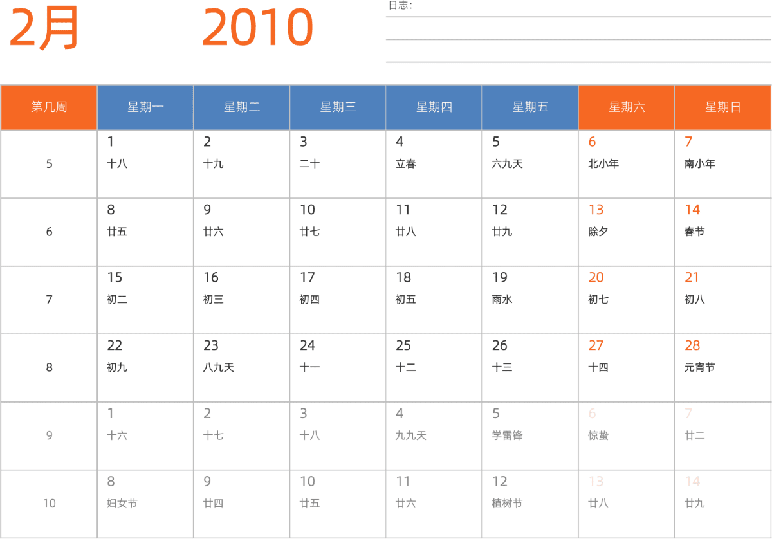The width and height of the screenshot is (772, 539).
Task: Click week number 6 under 第几周
Action: [49, 232]
